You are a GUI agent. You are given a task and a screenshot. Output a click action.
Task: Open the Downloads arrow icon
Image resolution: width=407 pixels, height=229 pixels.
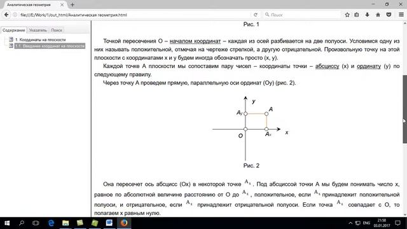click(x=368, y=15)
